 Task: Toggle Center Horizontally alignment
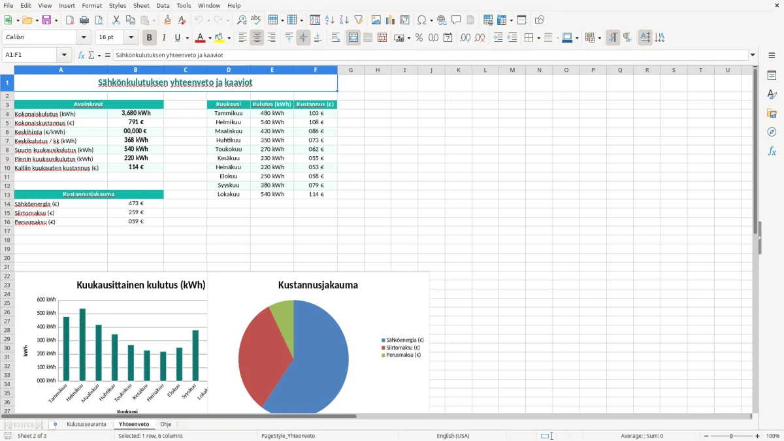[x=257, y=38]
